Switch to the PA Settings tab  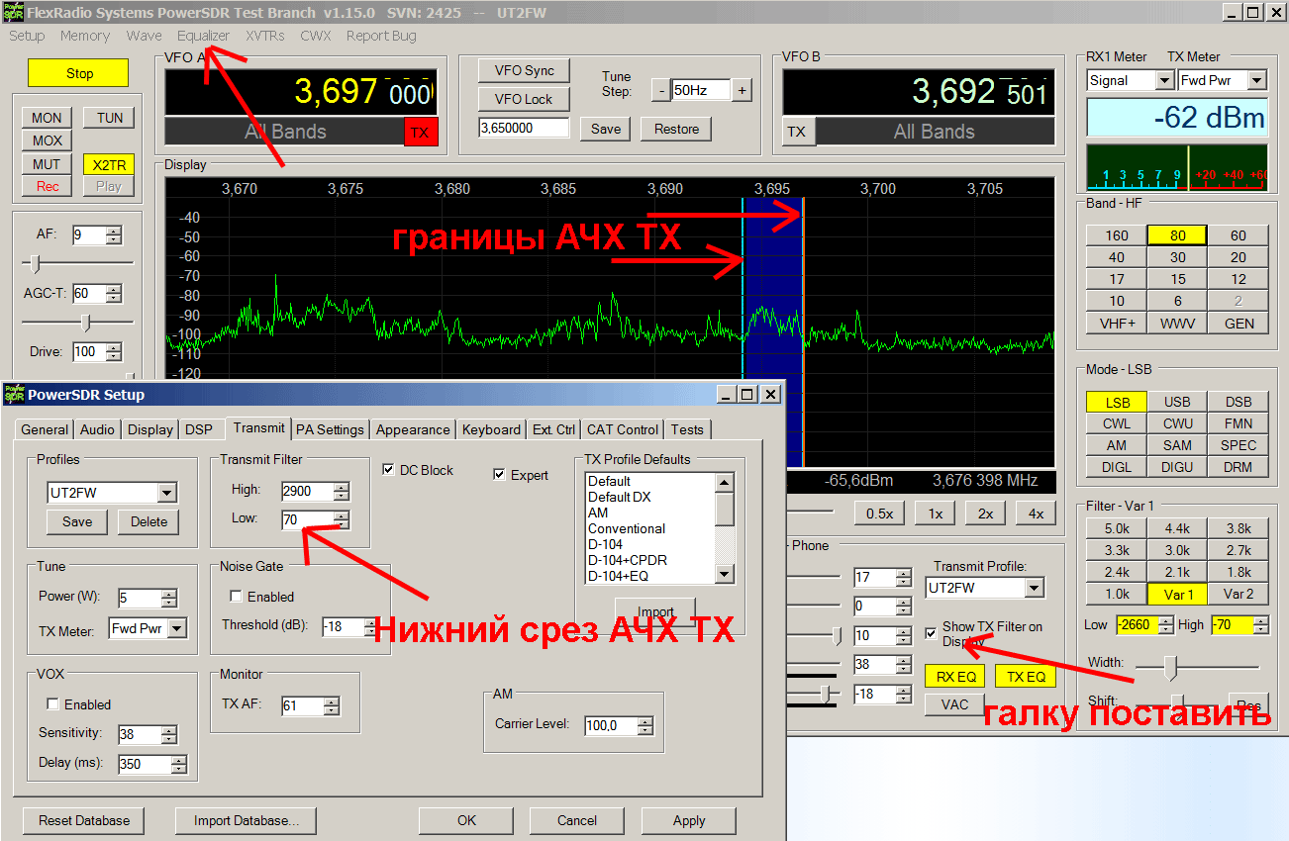pyautogui.click(x=331, y=429)
